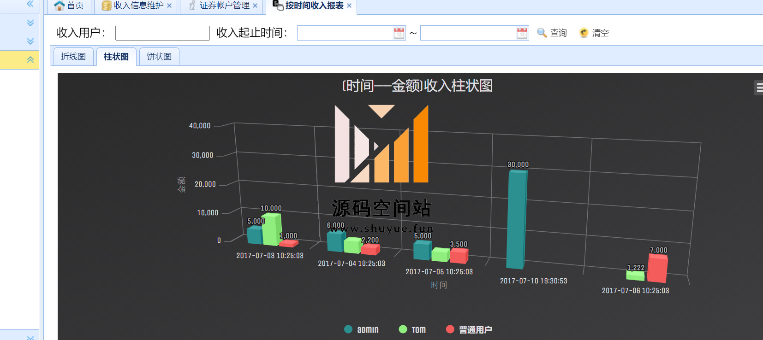
Task: Toggle the admin series in legend
Action: click(x=362, y=329)
